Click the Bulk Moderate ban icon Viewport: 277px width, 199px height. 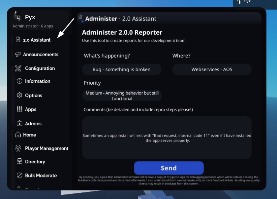[19, 175]
